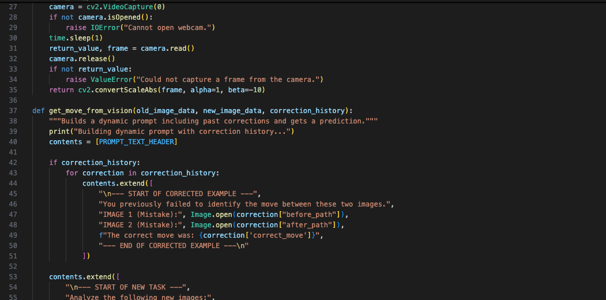Click the print statement on line 39
The height and width of the screenshot is (300, 606).
click(x=59, y=131)
